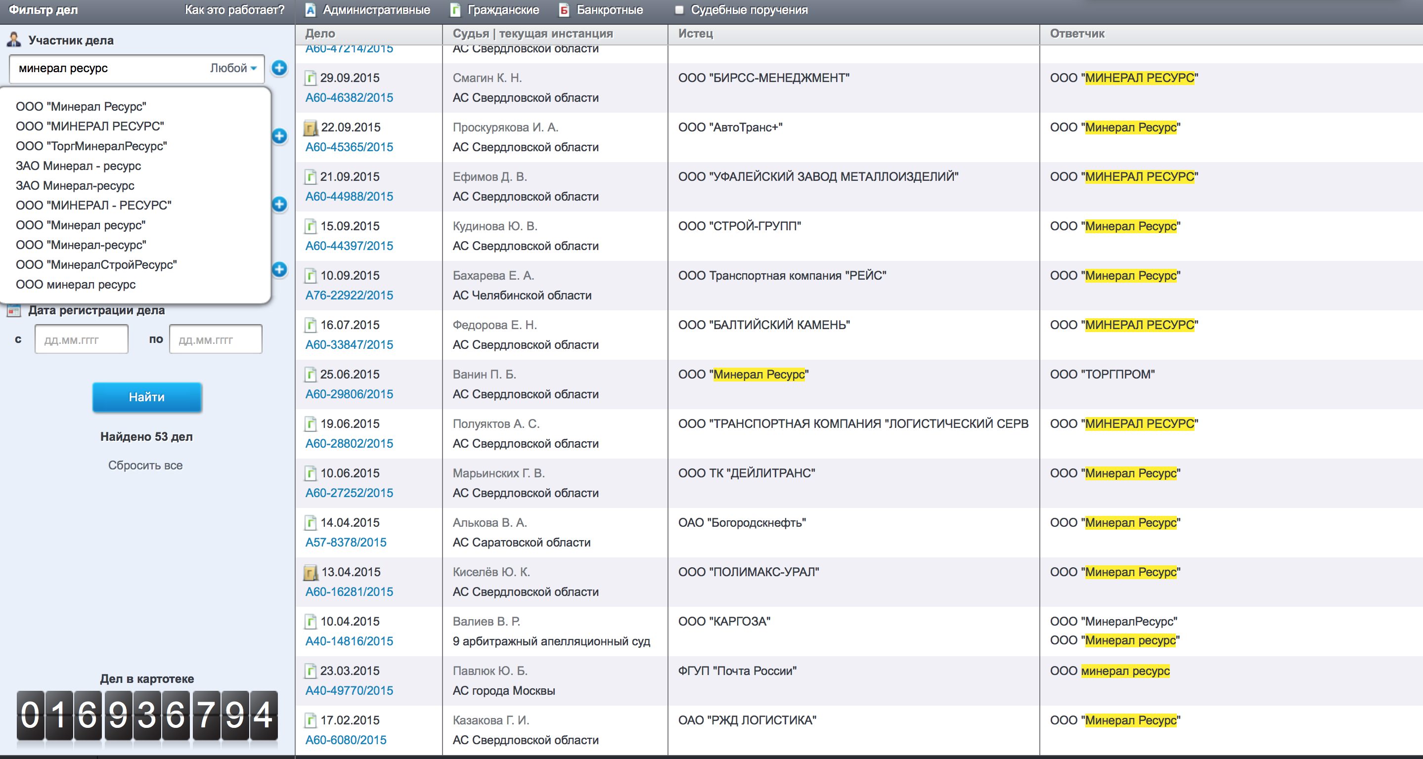
Task: Click the Найдено 53 дел result count
Action: click(146, 437)
